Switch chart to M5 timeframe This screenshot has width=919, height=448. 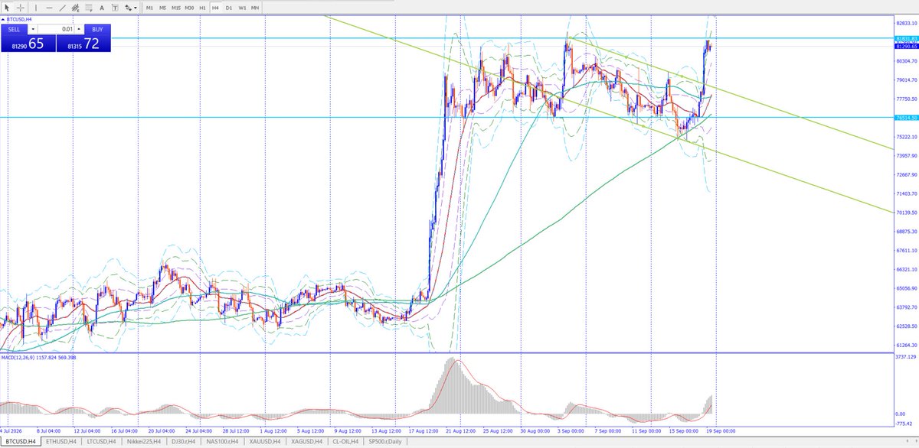(x=162, y=8)
